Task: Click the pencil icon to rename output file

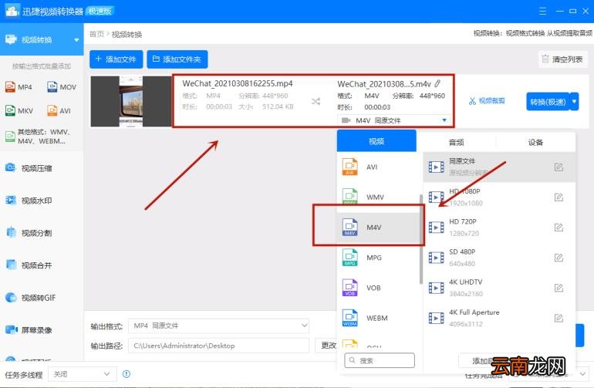Action: coord(437,83)
